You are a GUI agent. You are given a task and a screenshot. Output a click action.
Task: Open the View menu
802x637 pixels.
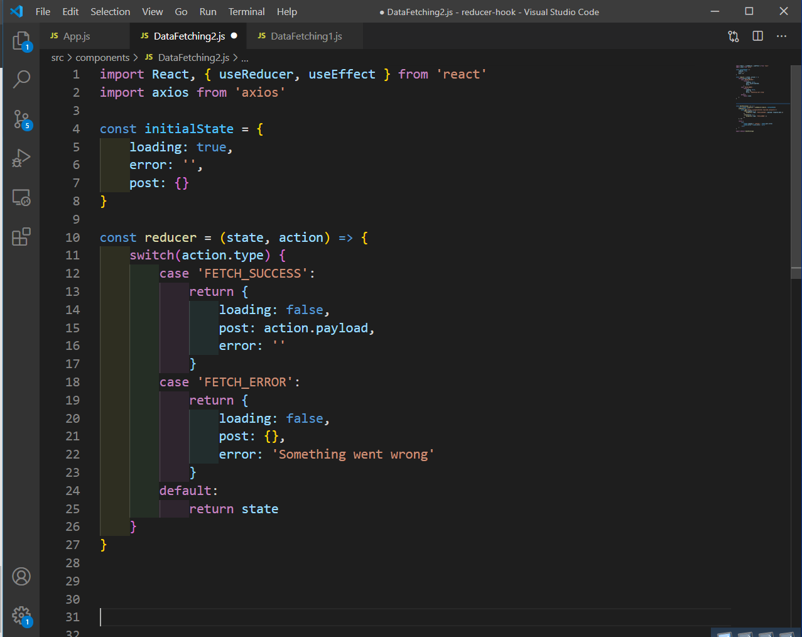point(153,11)
